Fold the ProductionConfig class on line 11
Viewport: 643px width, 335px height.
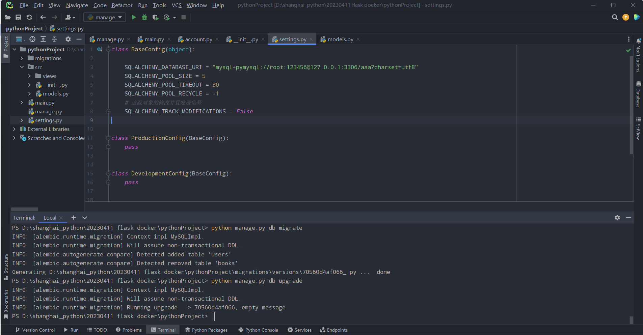(108, 138)
